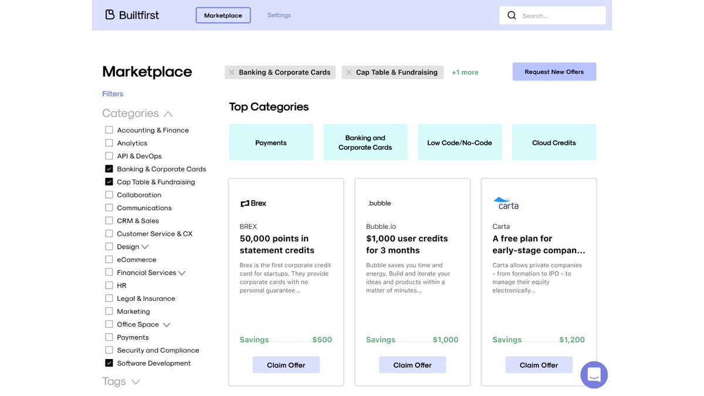Select the Cloud Credits tile
This screenshot has width=704, height=396.
click(554, 142)
